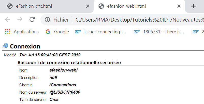Click the browser forward arrow
Viewport: 204px width, 104px height.
[20, 20]
